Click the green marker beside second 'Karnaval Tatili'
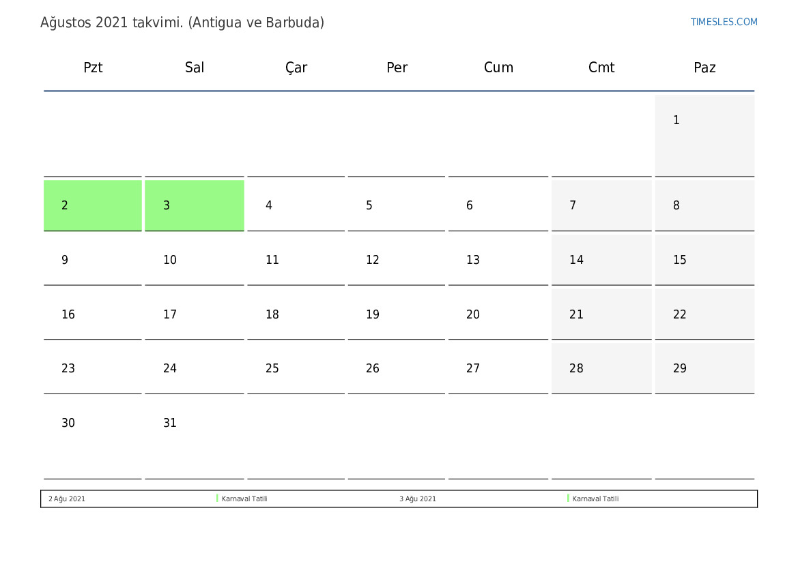The width and height of the screenshot is (798, 564). pyautogui.click(x=568, y=499)
